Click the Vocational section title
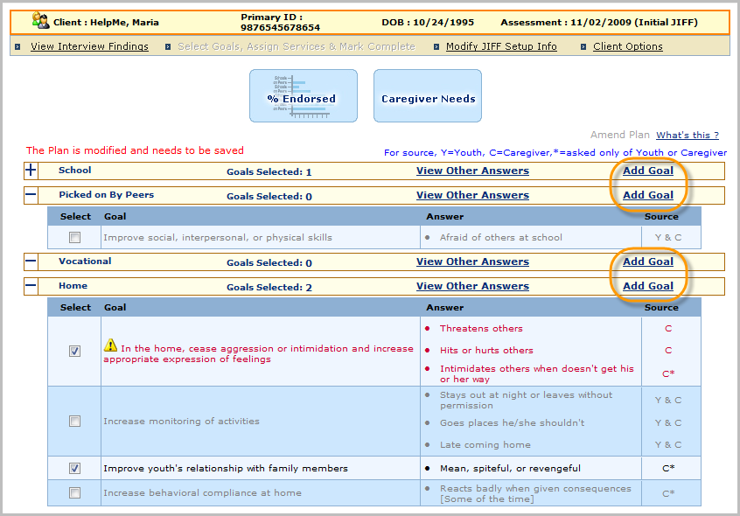This screenshot has width=740, height=516. (x=85, y=261)
